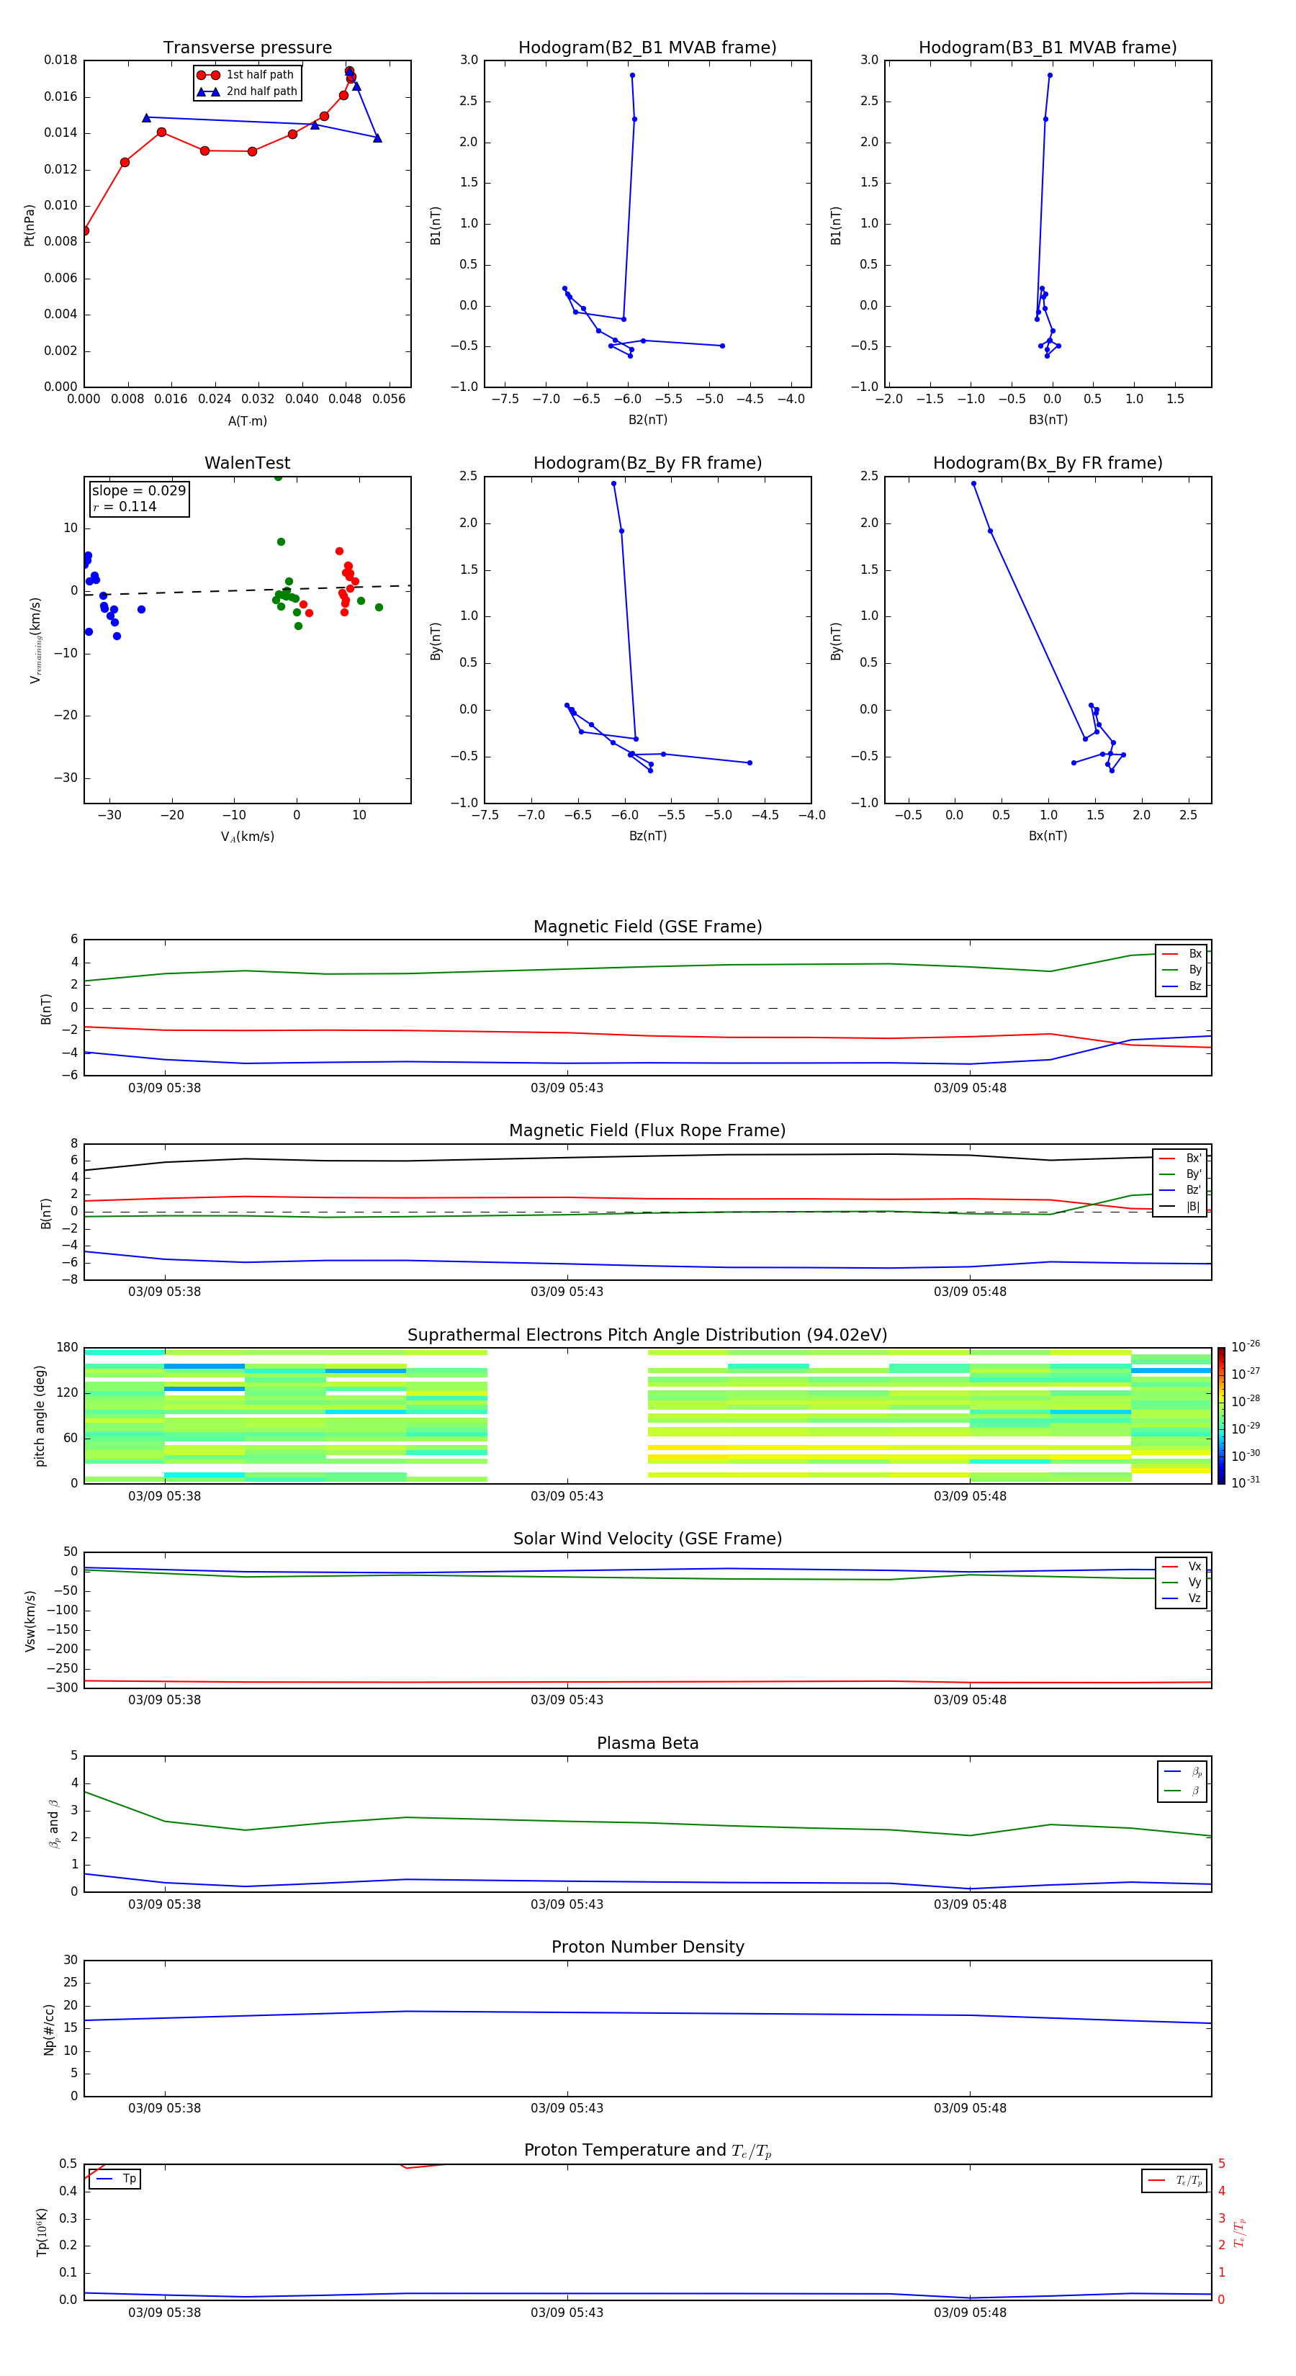The image size is (1296, 2376).
Task: Click the Bx legend entry in GSE magnetic field panel
Action: [x=1182, y=954]
